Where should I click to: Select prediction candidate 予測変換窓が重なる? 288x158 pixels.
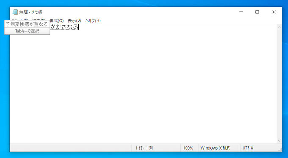[x=27, y=24]
